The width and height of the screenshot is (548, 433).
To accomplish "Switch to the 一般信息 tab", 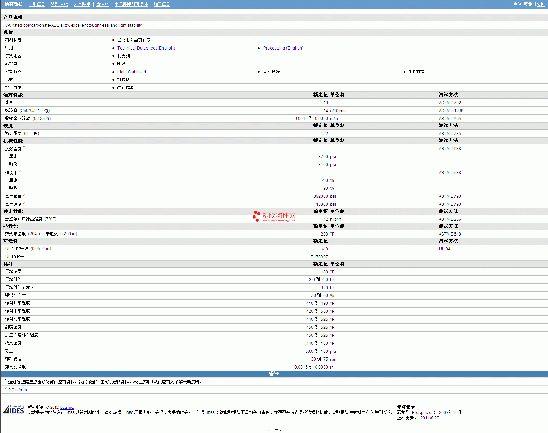I will pos(37,4).
